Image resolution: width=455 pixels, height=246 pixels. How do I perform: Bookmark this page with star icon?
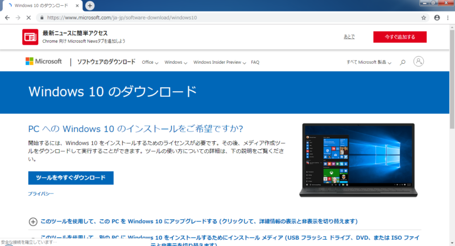point(424,18)
